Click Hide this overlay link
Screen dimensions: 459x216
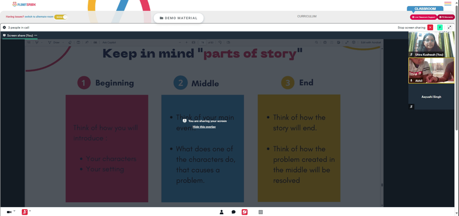click(204, 127)
